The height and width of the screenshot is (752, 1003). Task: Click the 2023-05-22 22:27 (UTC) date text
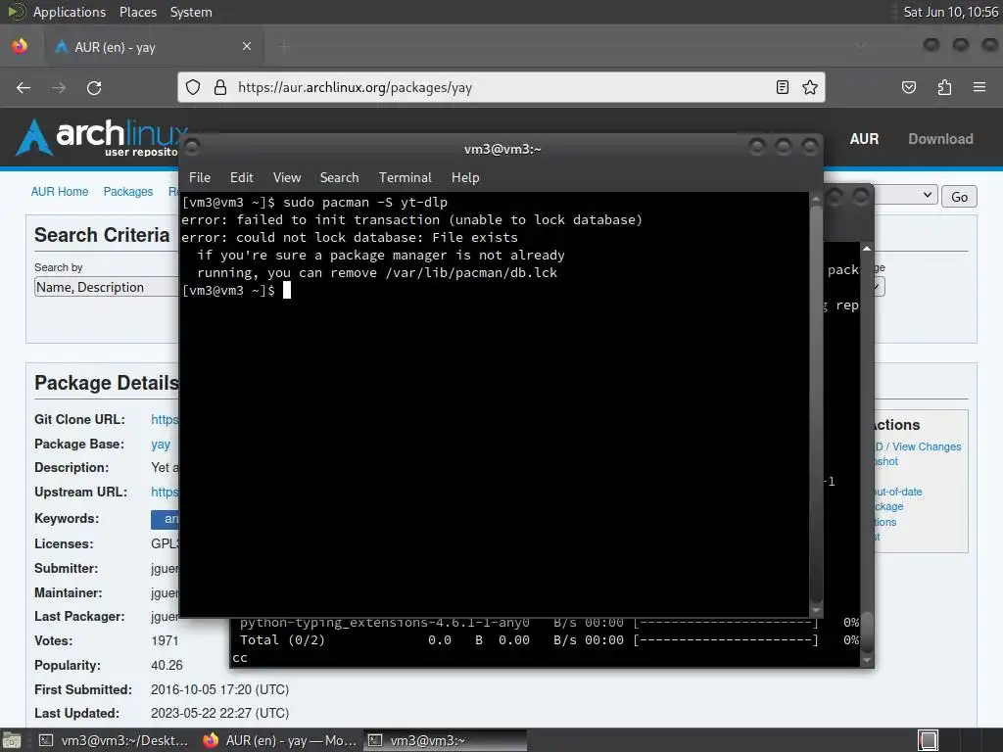pos(219,713)
